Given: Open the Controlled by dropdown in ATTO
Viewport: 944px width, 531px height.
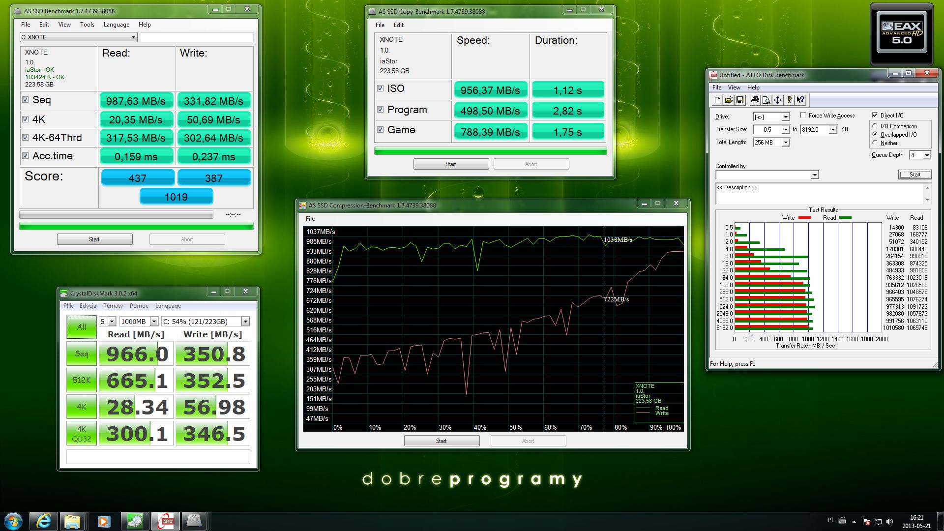Looking at the screenshot, I should click(767, 175).
